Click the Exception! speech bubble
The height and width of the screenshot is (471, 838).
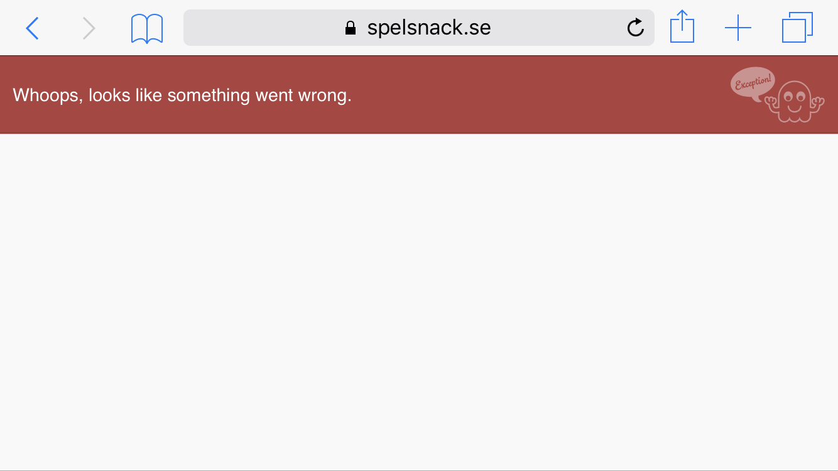[753, 84]
